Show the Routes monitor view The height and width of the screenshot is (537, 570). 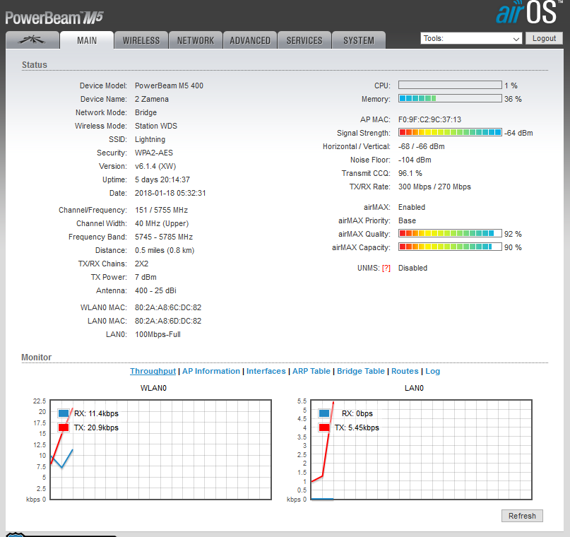405,371
